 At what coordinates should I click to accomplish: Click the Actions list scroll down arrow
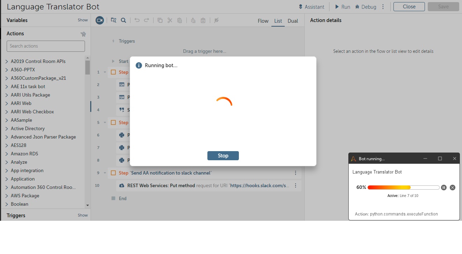(x=87, y=205)
